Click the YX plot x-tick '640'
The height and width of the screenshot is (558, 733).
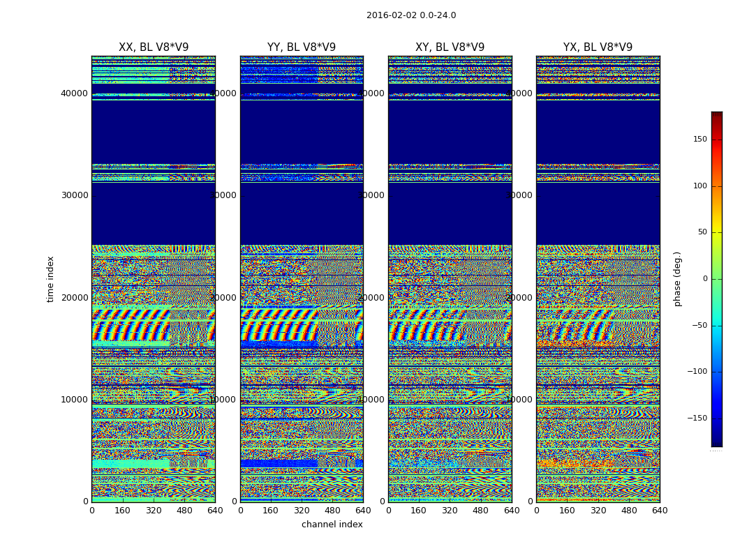pyautogui.click(x=660, y=511)
